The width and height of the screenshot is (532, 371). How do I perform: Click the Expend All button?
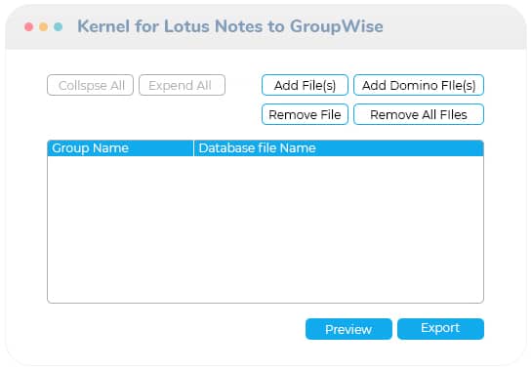pos(182,85)
